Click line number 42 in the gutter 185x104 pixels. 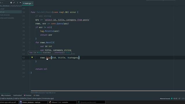click(x=24, y=58)
